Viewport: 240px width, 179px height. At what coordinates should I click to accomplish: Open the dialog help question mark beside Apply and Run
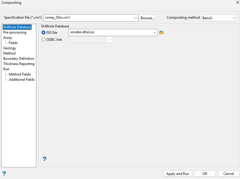pyautogui.click(x=4, y=173)
